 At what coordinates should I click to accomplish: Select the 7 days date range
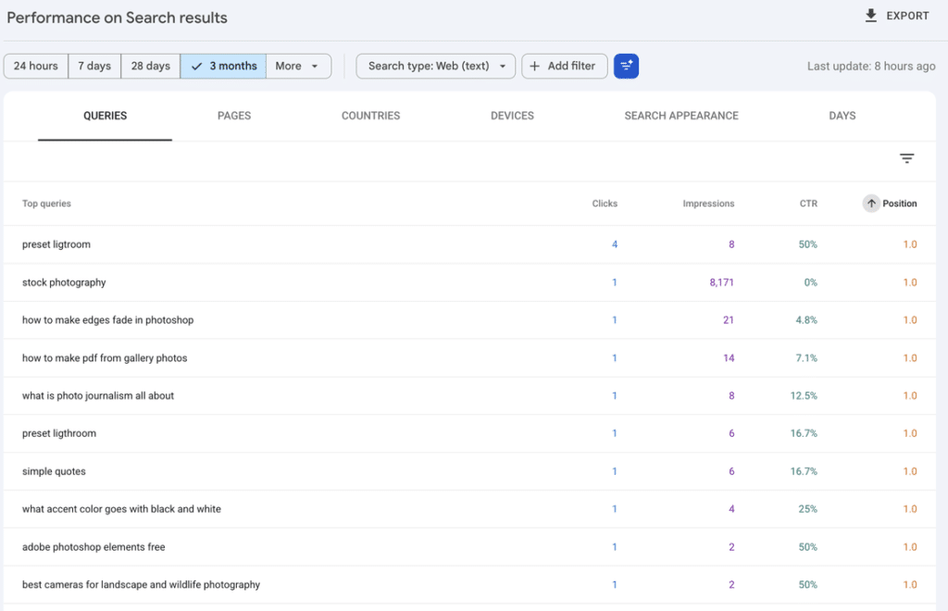click(x=94, y=66)
